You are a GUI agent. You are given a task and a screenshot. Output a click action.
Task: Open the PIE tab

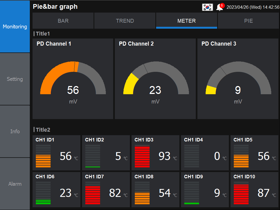click(x=248, y=21)
